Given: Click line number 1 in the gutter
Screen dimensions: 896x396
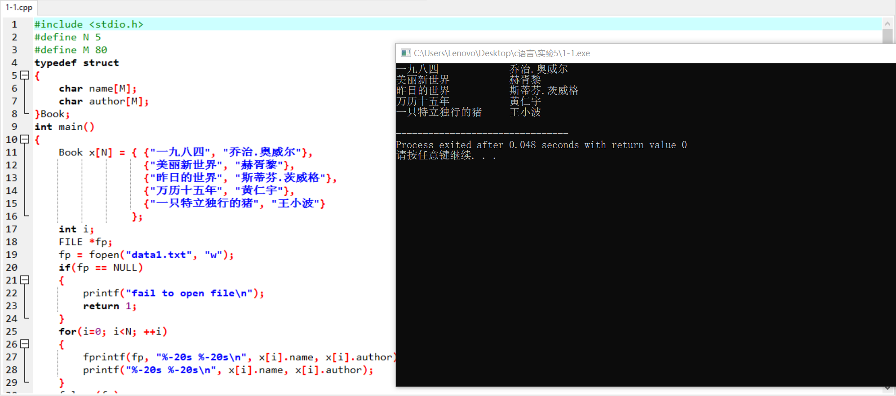Looking at the screenshot, I should [14, 24].
